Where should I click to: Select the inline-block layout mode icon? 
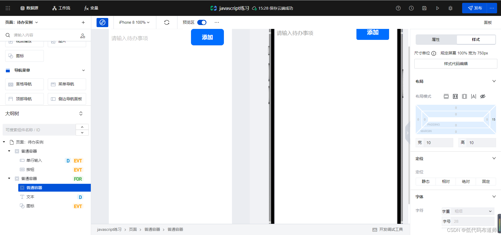(x=464, y=96)
